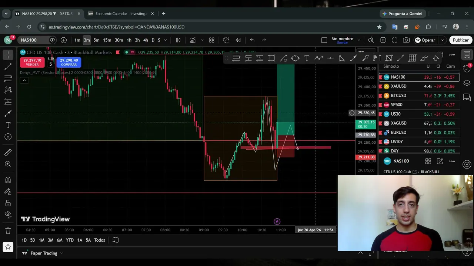The height and width of the screenshot is (266, 474).
Task: Remove drawings with the trash icon
Action: click(x=8, y=231)
